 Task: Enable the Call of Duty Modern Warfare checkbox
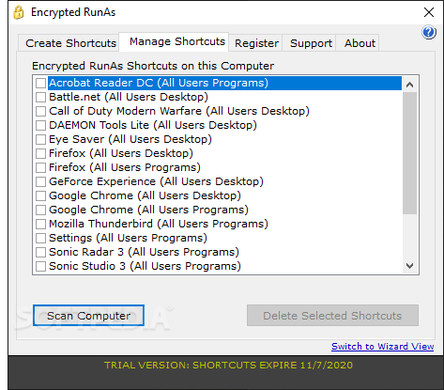click(40, 111)
